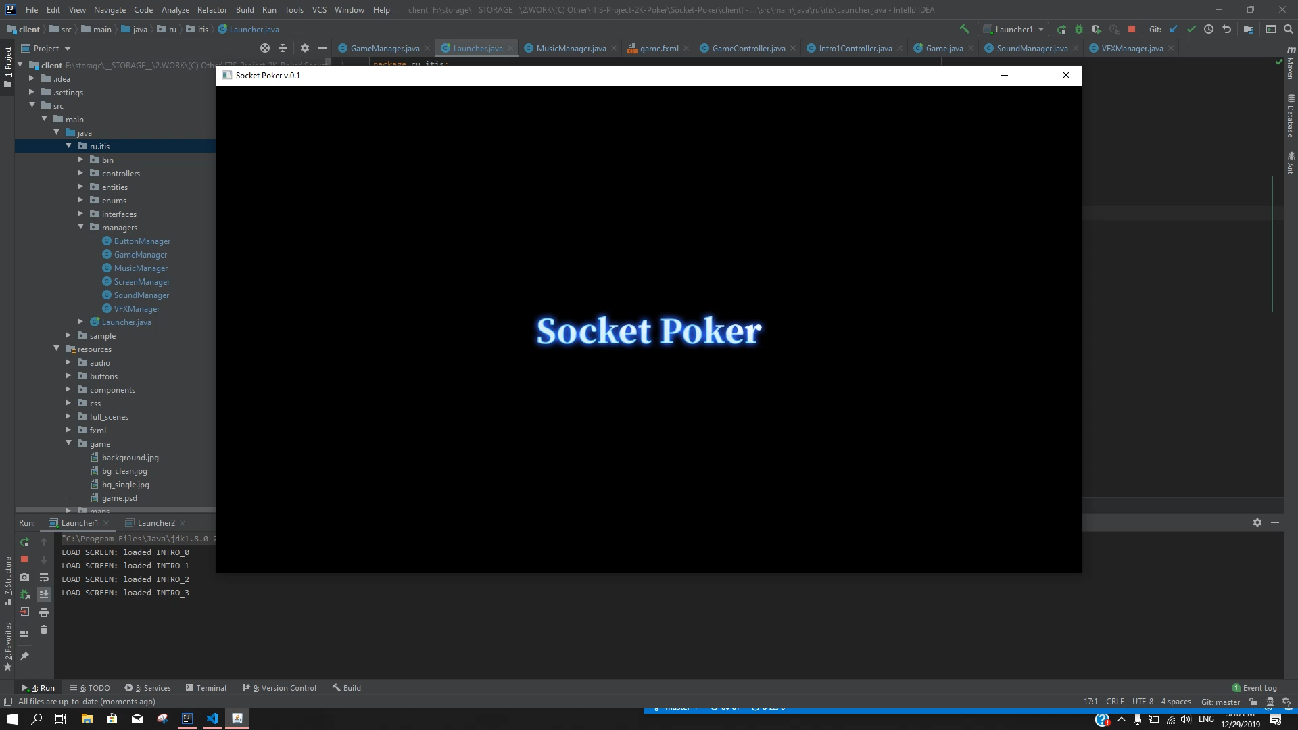Expand the controllers folder
The height and width of the screenshot is (730, 1298).
pos(80,173)
